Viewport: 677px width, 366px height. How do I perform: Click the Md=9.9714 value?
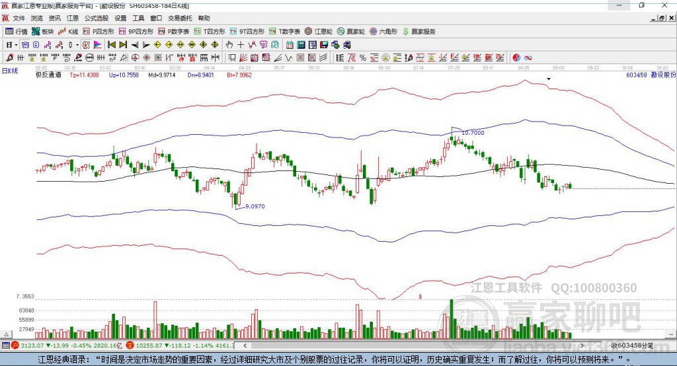click(x=162, y=75)
